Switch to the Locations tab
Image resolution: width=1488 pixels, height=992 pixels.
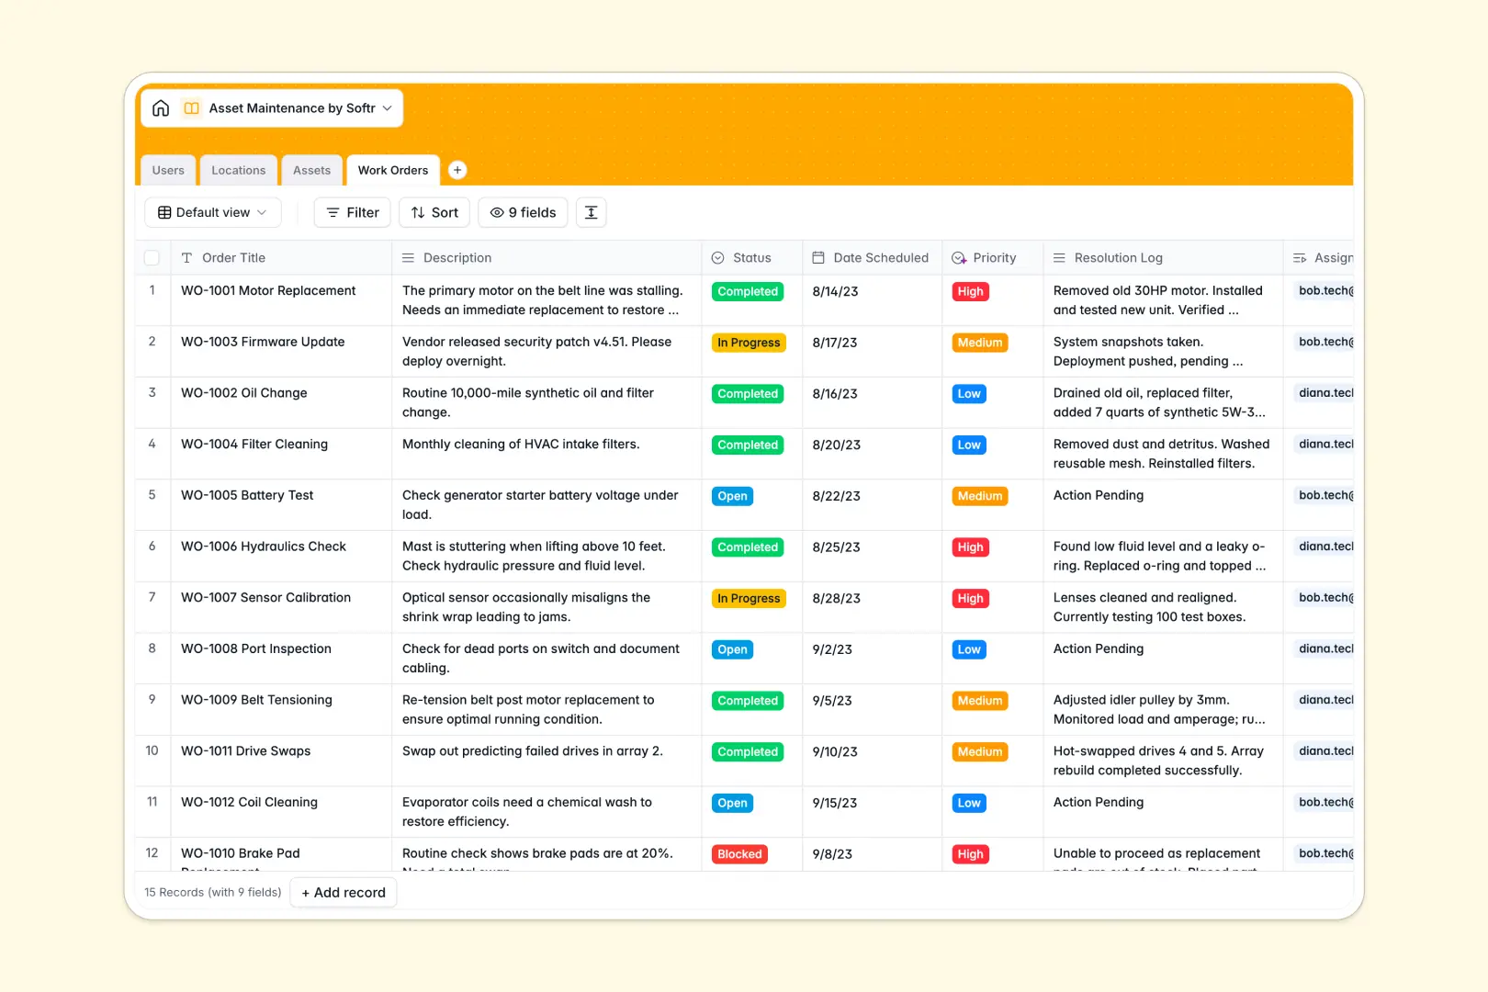click(238, 170)
